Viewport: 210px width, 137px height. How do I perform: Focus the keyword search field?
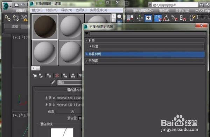click(x=175, y=5)
